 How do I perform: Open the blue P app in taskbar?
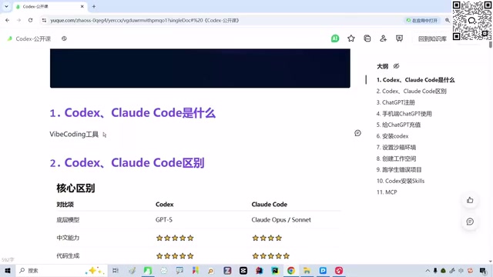click(x=323, y=270)
